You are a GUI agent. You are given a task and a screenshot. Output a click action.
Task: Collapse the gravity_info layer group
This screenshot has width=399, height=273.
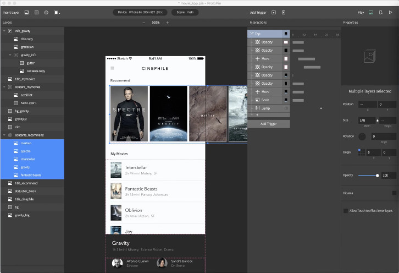pos(10,55)
